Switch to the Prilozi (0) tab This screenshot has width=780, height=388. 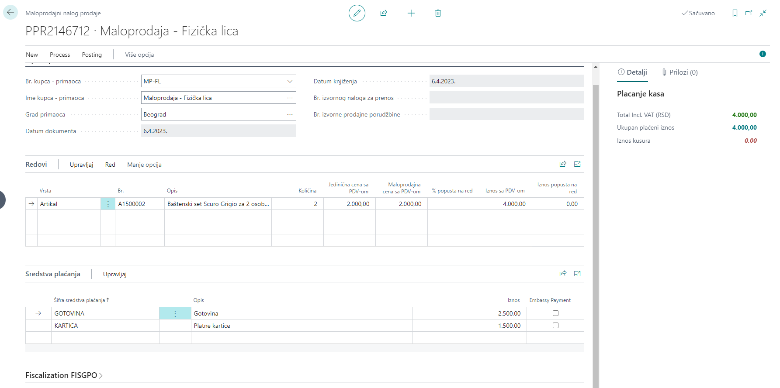(x=679, y=72)
